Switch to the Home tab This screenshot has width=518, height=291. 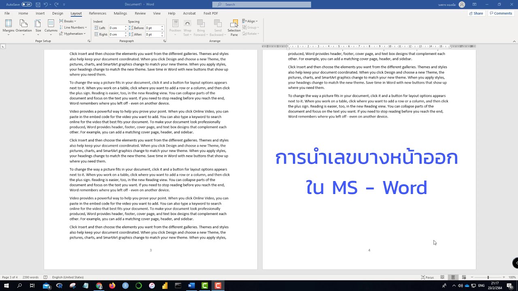point(23,13)
